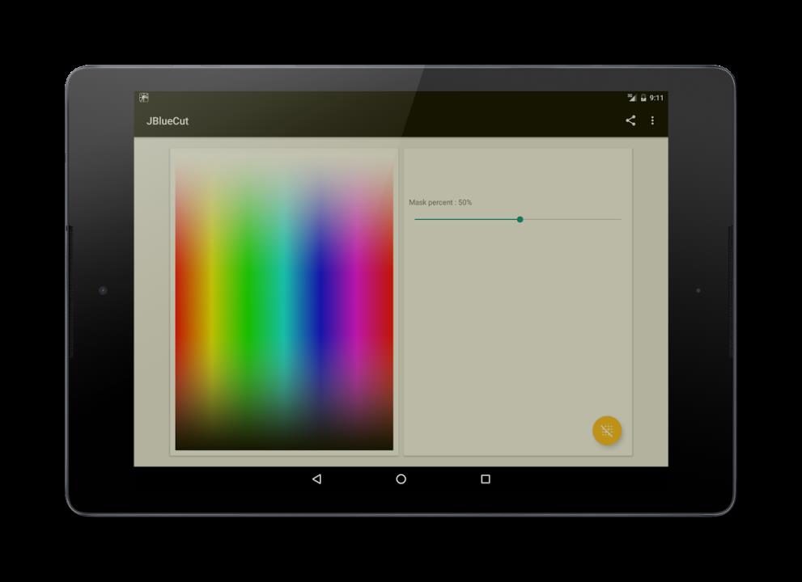802x582 pixels.
Task: Click the JBlueCut app title
Action: click(x=168, y=121)
